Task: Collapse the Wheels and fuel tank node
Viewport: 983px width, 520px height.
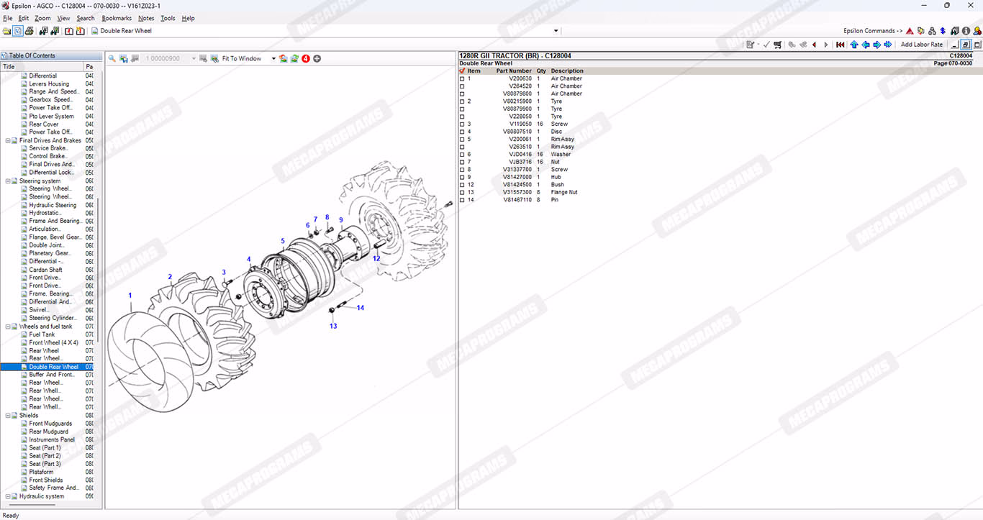Action: tap(7, 327)
